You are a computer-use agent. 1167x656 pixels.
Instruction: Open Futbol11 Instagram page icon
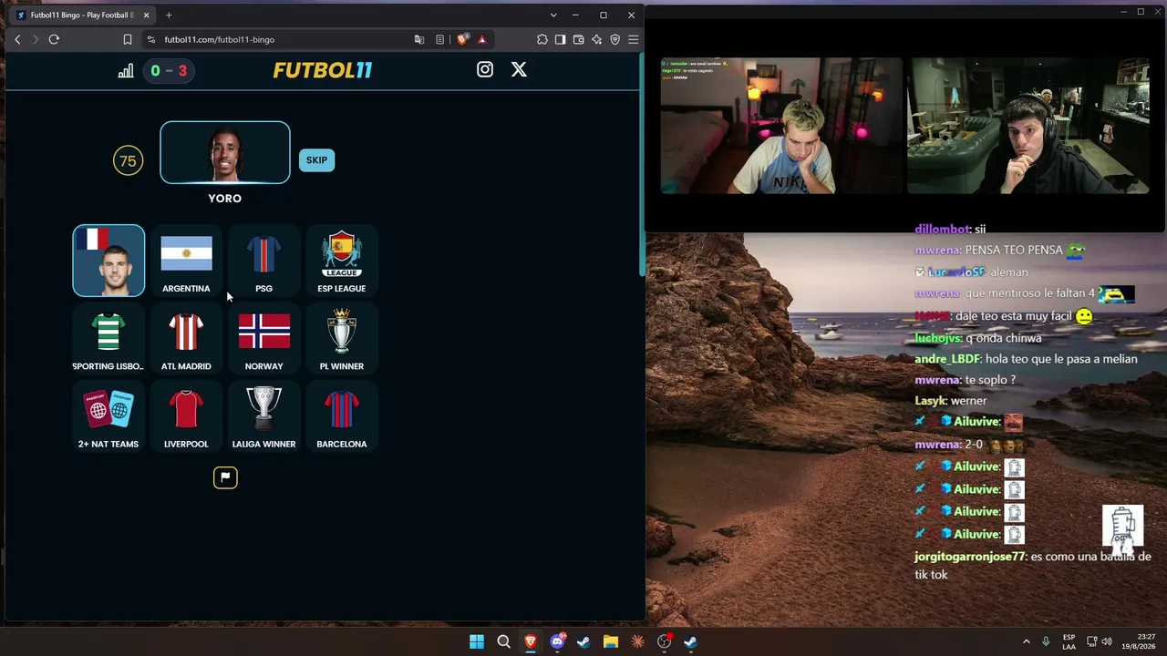point(485,69)
